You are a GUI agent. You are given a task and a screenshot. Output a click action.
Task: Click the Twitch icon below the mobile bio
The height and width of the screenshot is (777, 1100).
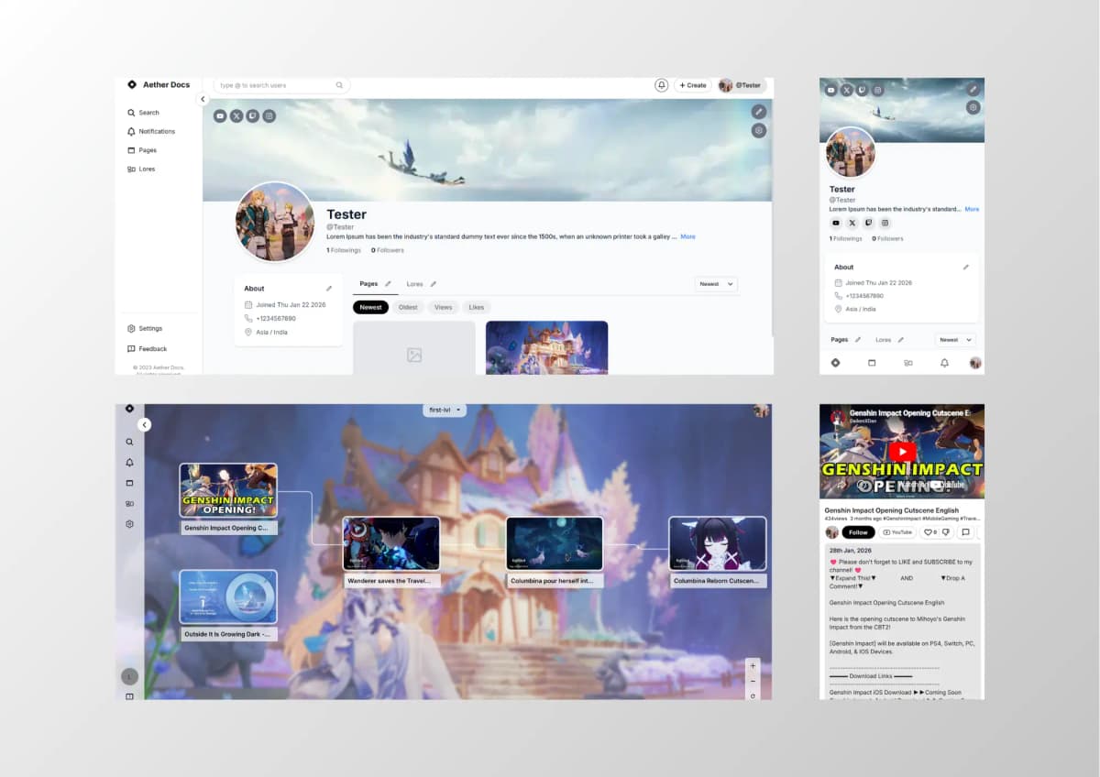tap(869, 223)
